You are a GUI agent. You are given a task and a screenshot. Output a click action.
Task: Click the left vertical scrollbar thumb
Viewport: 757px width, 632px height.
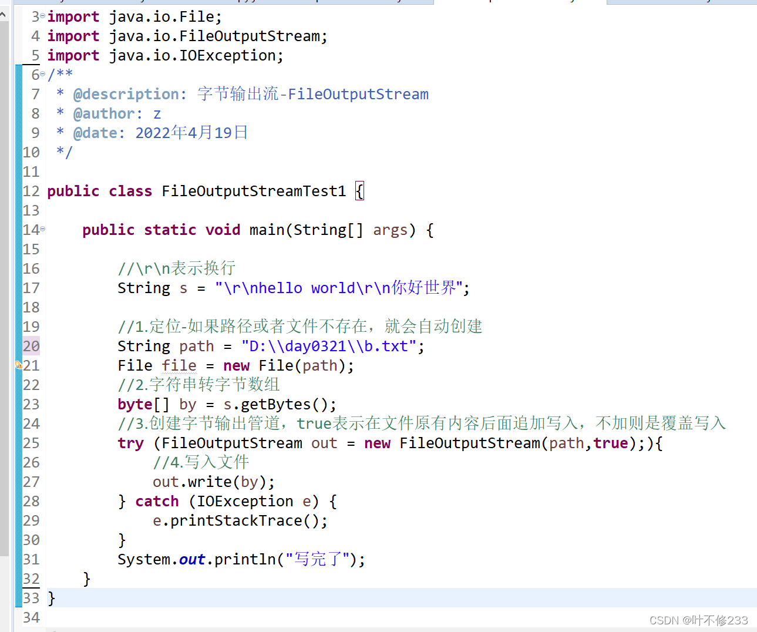(4, 288)
